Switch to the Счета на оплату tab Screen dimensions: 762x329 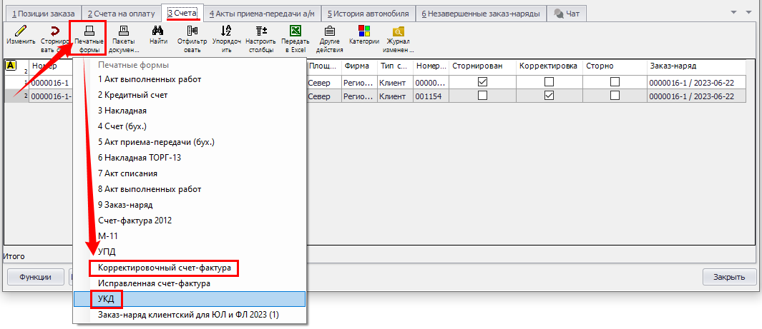(120, 14)
